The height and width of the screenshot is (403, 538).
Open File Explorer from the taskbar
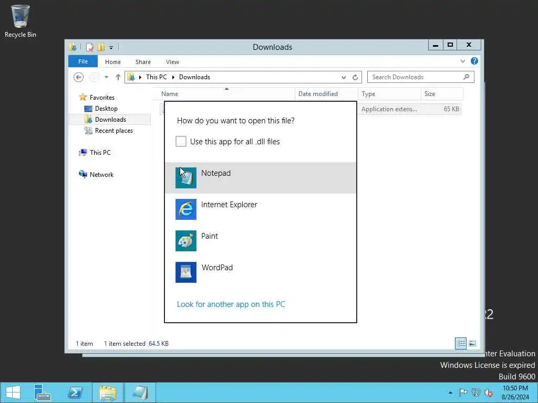[x=107, y=393]
